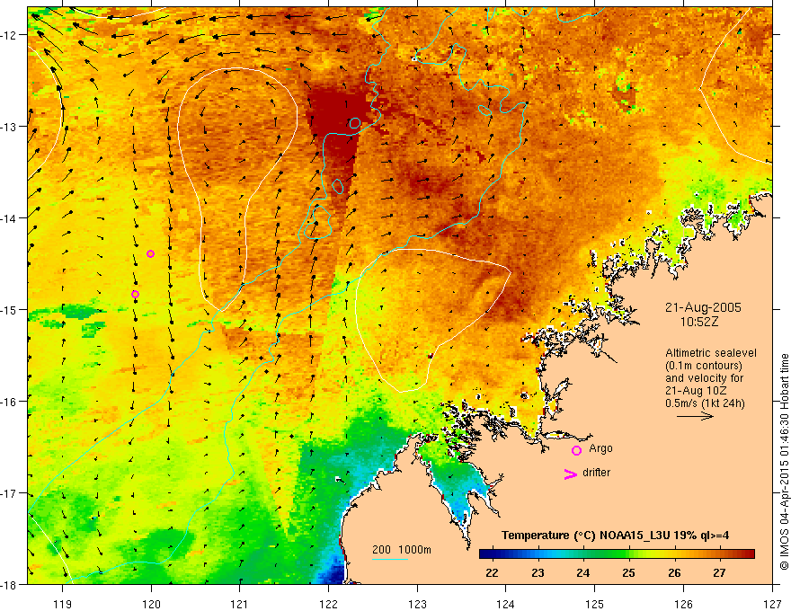Click the "(0.1m contours)" caption line
Viewport: 791px width, 611px height.
(x=704, y=366)
